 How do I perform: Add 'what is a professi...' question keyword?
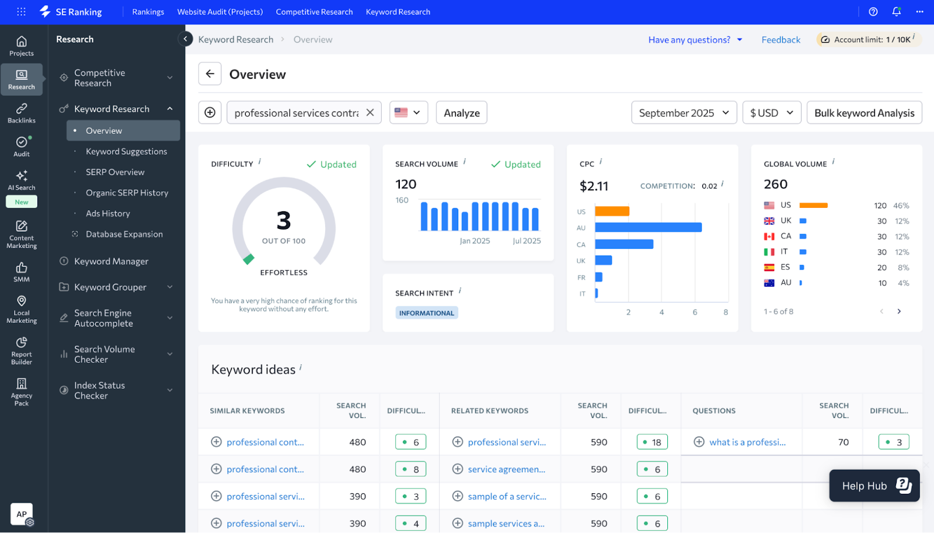[x=699, y=442]
